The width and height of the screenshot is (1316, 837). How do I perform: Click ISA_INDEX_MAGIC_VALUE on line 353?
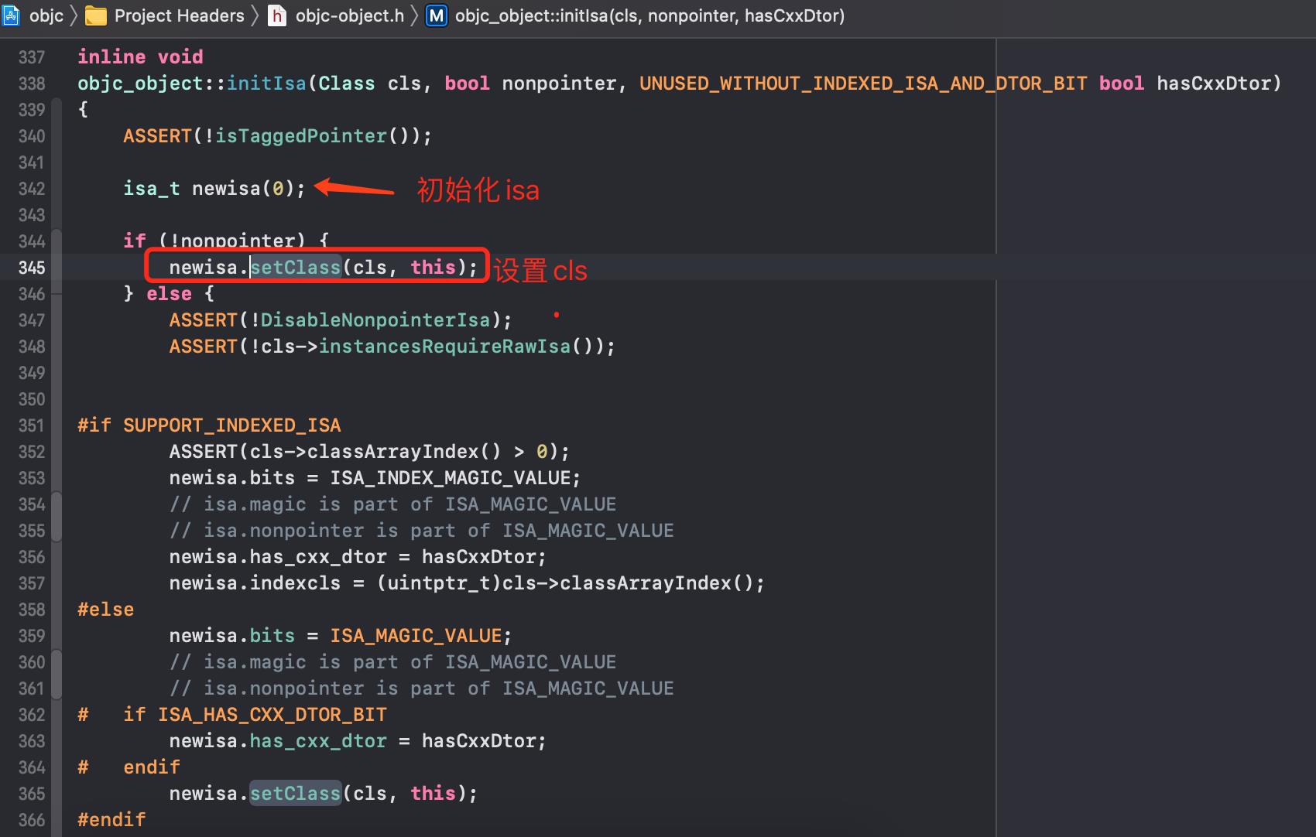(451, 478)
